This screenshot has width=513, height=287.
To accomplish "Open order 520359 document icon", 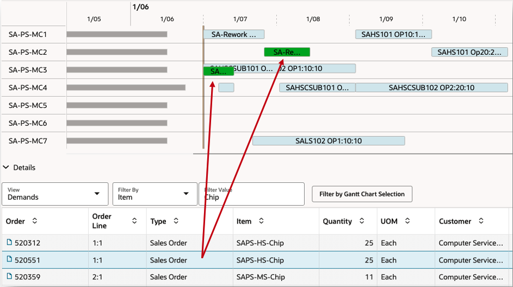I will [9, 276].
